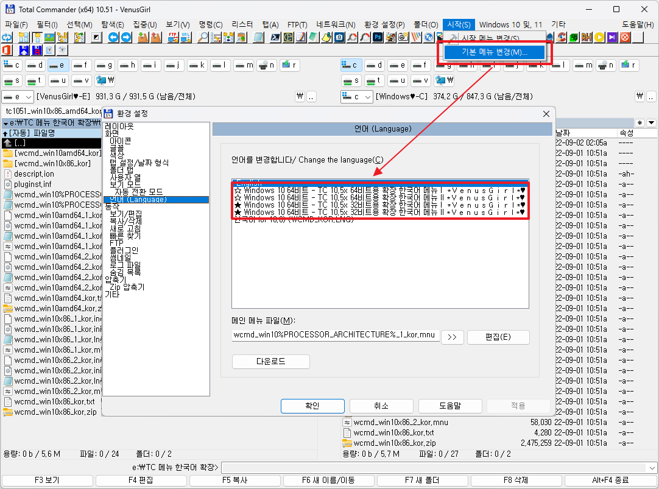Click the F8 삭제 function button
659x489 pixels.
click(516, 480)
